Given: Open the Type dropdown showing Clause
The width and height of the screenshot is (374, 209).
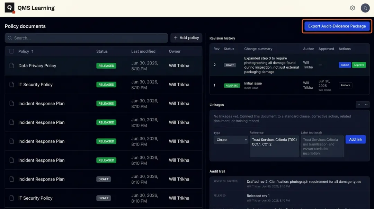Looking at the screenshot, I should pyautogui.click(x=231, y=140).
